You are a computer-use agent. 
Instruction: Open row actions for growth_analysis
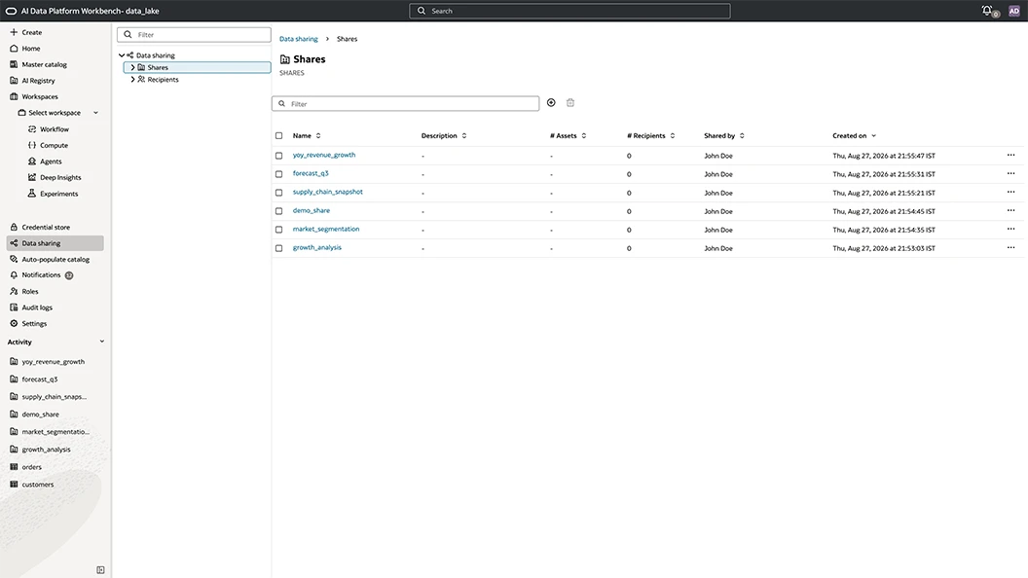pos(1010,248)
